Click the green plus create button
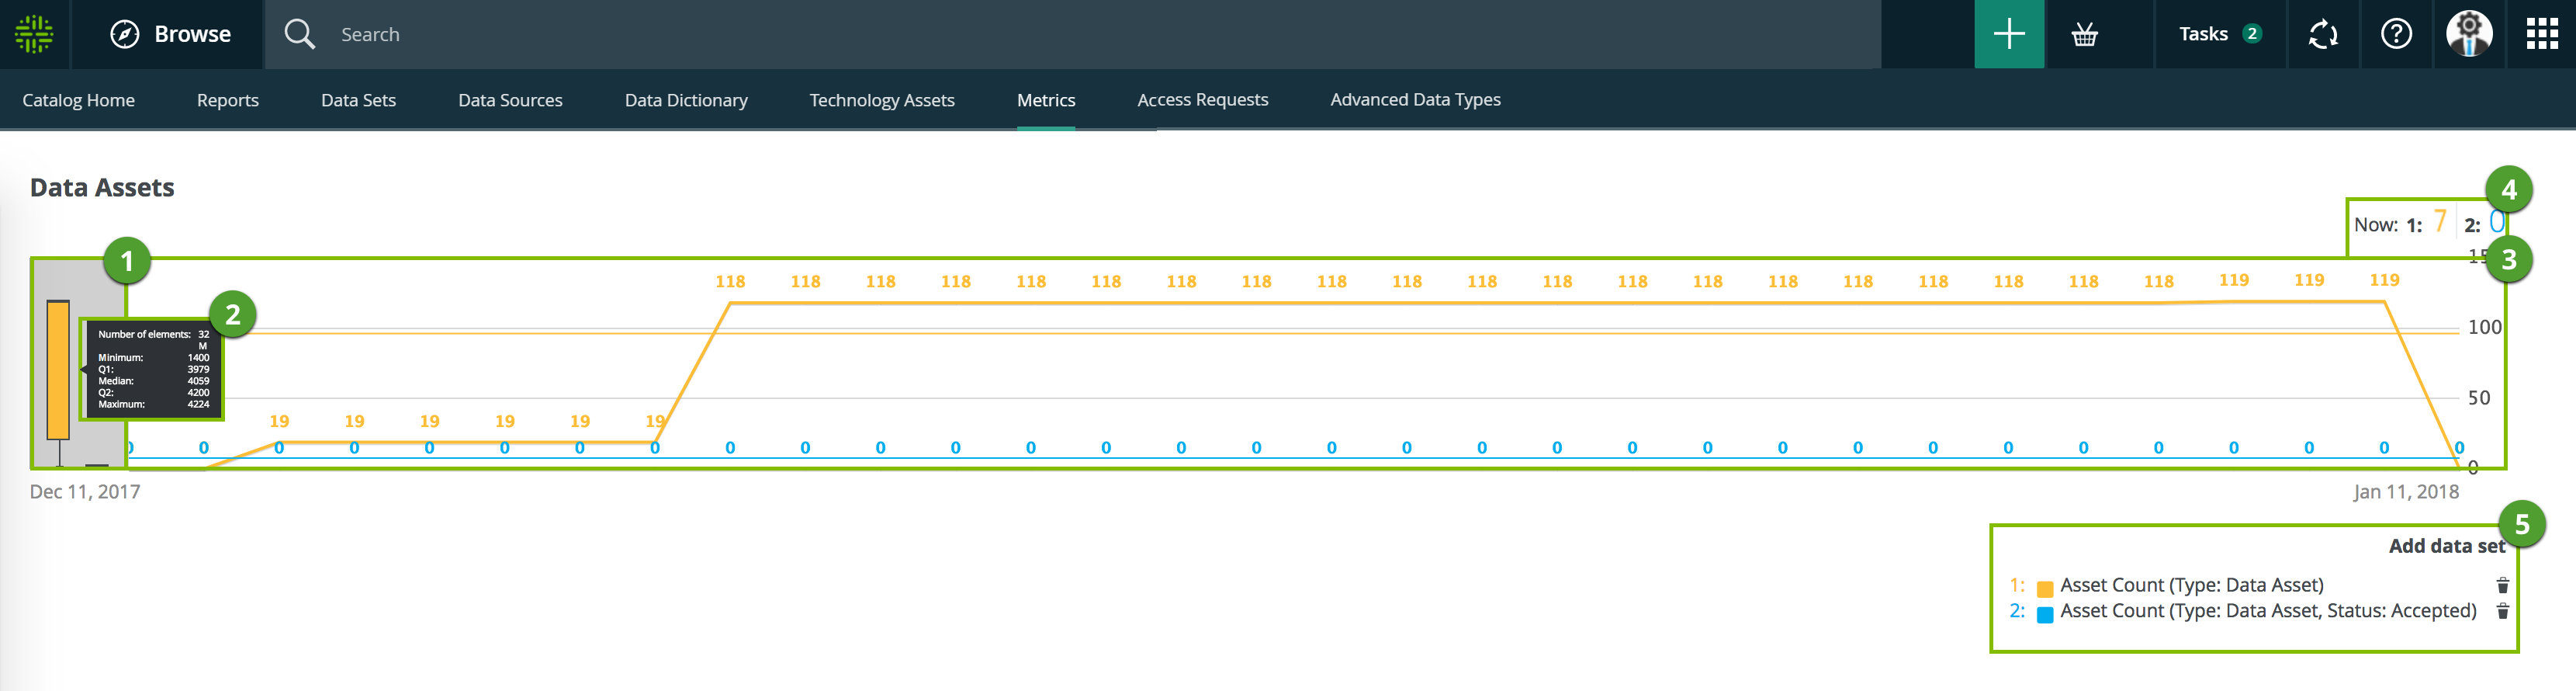2576x691 pixels. pos(2008,34)
